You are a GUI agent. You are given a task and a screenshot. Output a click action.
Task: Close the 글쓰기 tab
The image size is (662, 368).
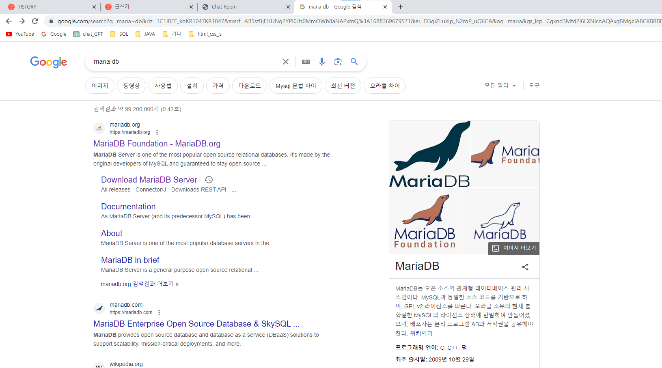click(191, 7)
